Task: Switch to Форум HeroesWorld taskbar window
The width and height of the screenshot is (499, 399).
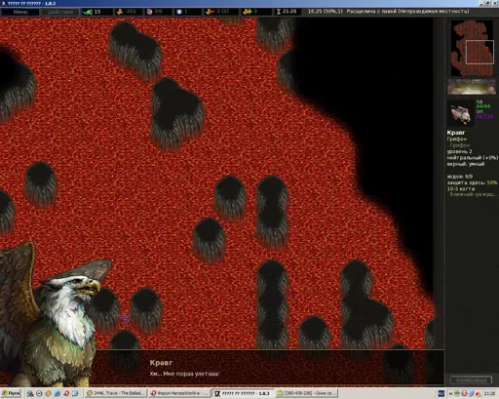Action: tap(179, 393)
